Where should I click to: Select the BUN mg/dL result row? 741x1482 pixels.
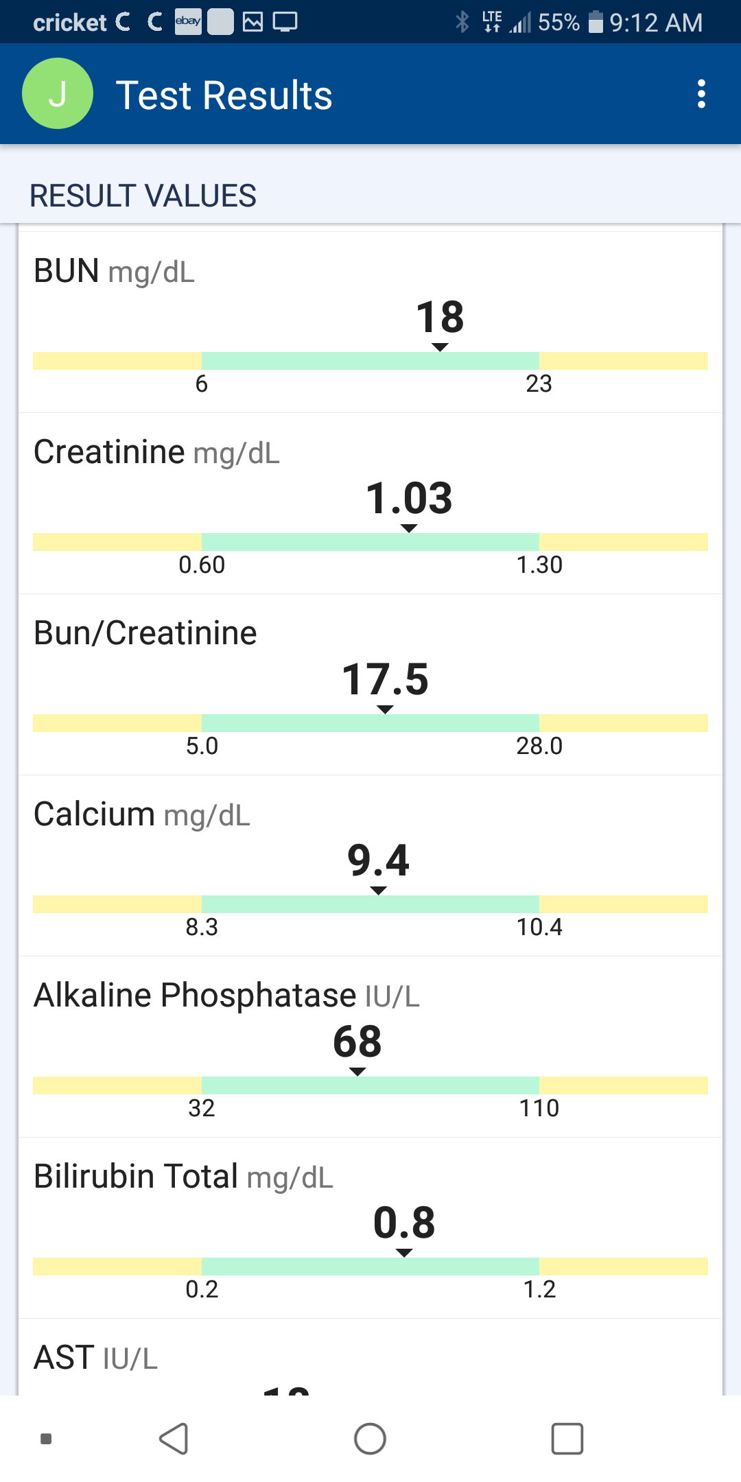114,272
